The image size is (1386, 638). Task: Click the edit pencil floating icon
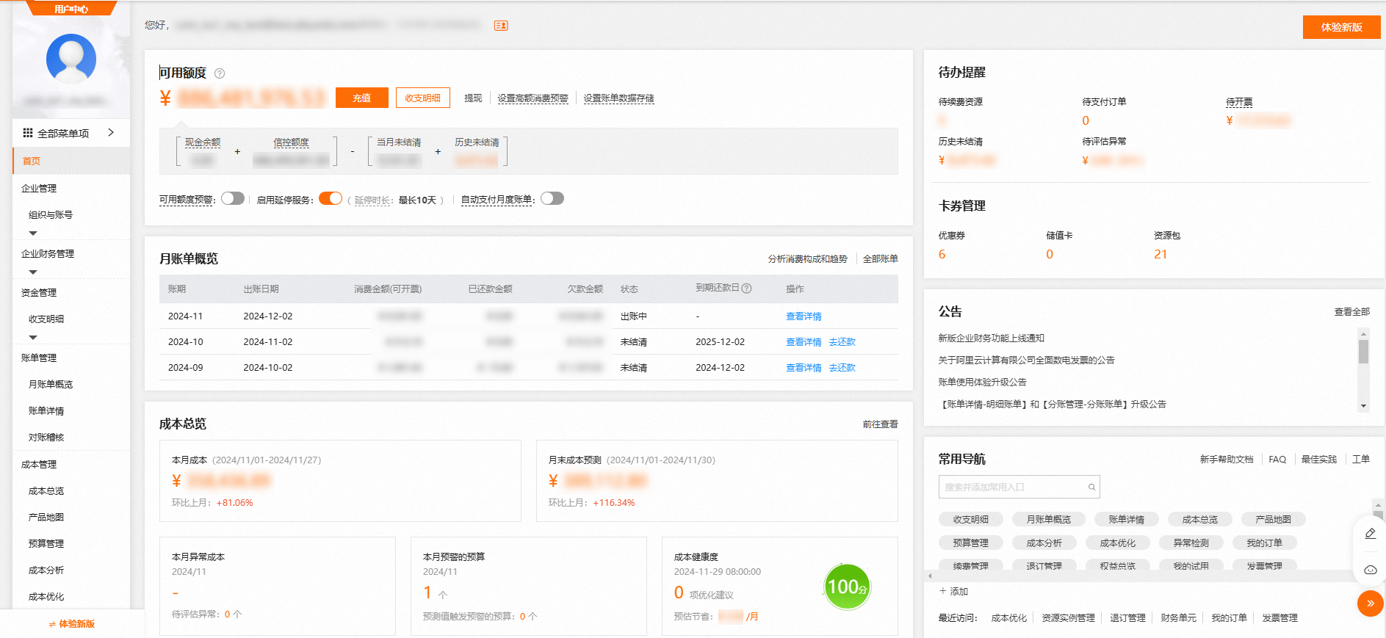point(1370,534)
